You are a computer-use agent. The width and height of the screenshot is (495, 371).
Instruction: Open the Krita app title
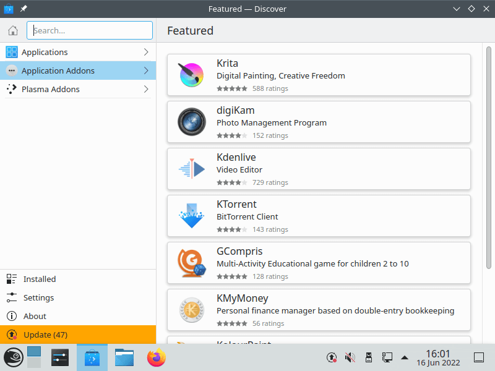pyautogui.click(x=227, y=64)
